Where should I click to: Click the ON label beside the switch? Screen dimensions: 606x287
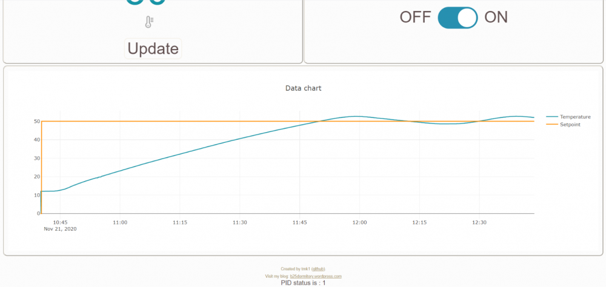pos(496,17)
